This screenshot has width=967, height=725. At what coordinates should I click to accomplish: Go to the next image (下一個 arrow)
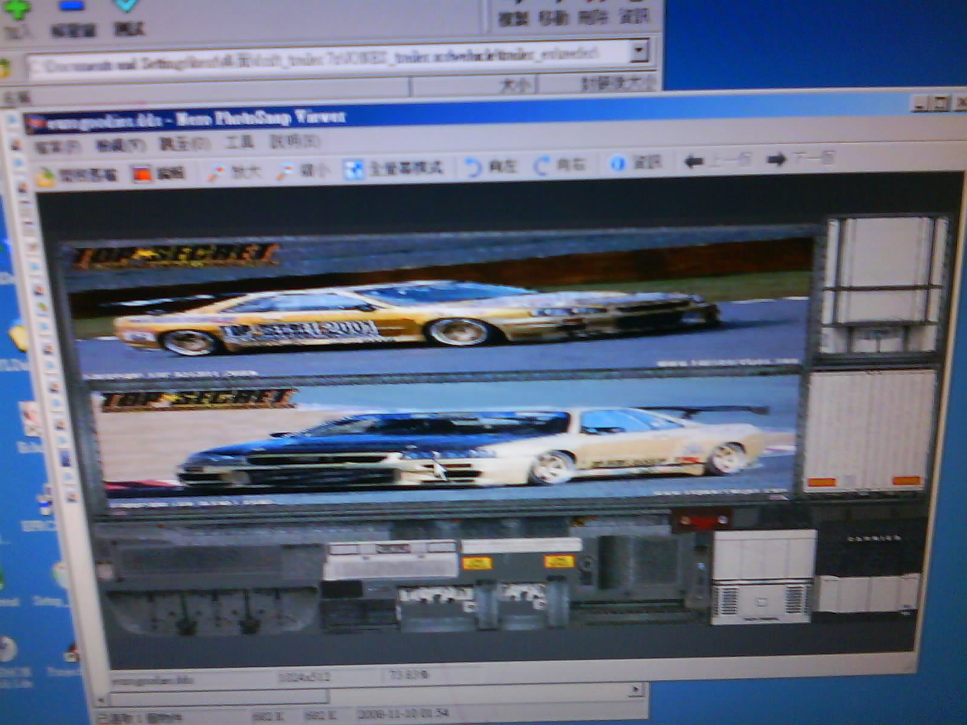[801, 159]
